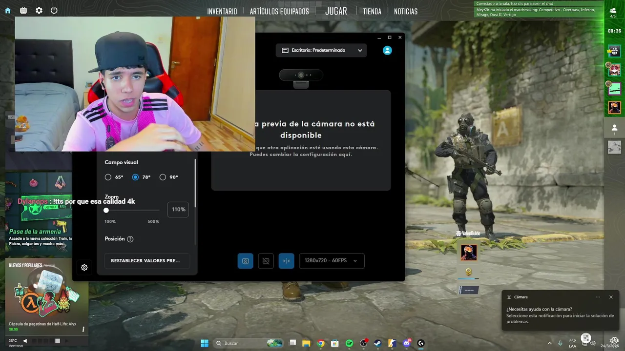Open the camera app settings gear

84,267
